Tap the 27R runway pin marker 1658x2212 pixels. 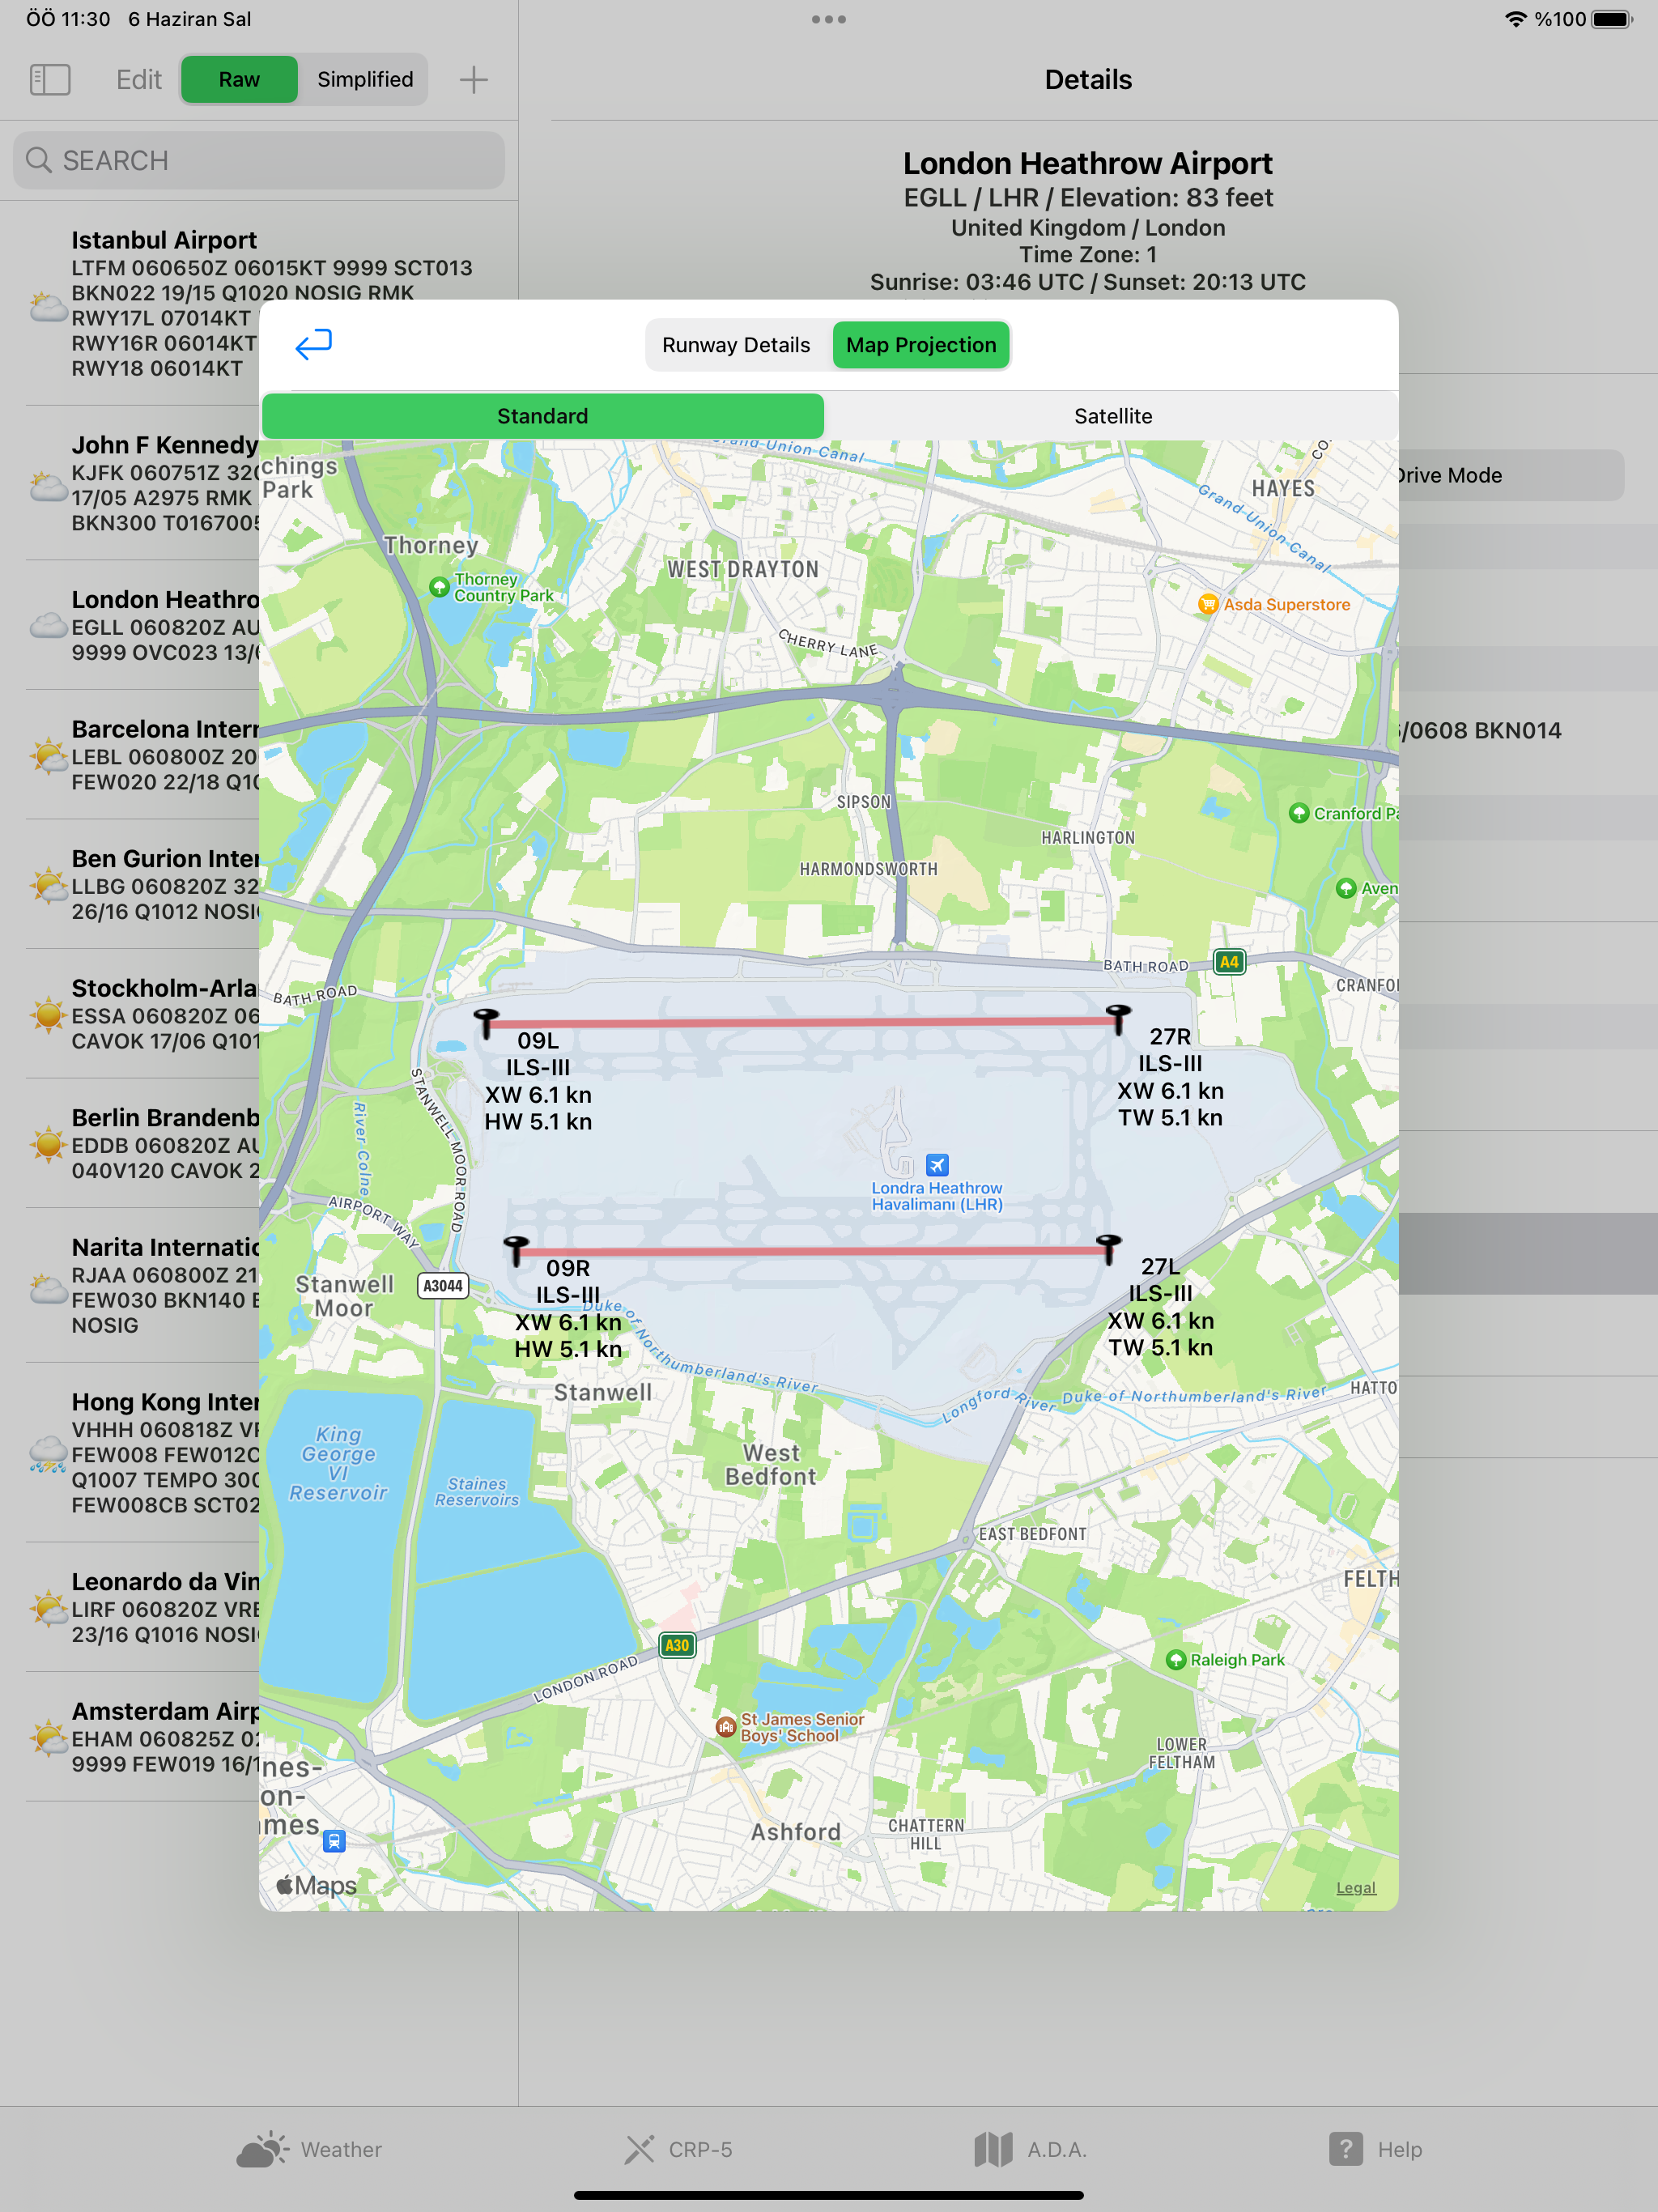point(1118,1018)
